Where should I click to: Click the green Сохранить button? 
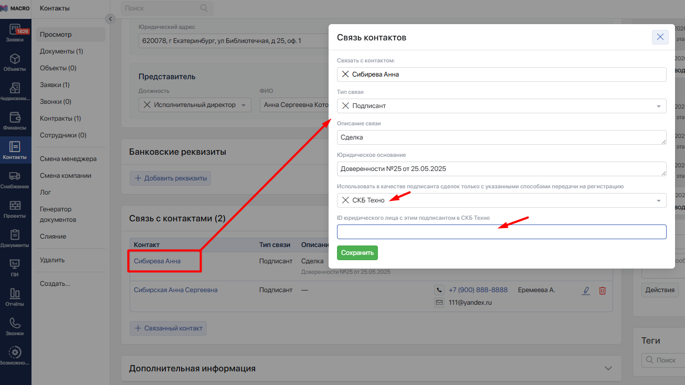[x=357, y=253]
